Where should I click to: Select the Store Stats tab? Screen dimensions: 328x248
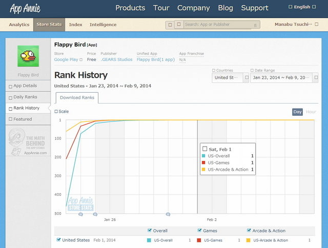pos(49,25)
